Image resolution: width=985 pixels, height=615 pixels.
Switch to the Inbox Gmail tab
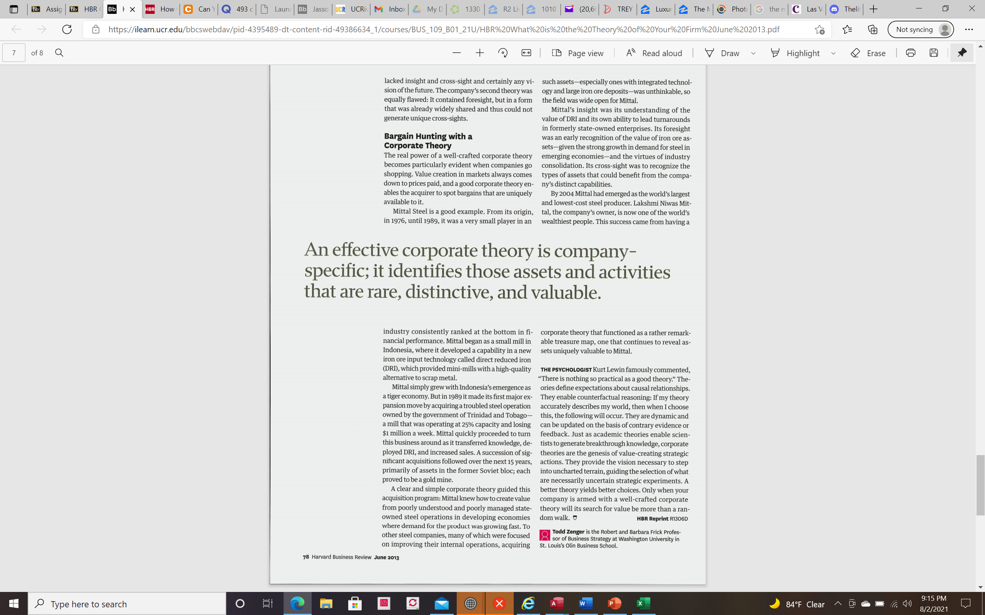coord(389,9)
